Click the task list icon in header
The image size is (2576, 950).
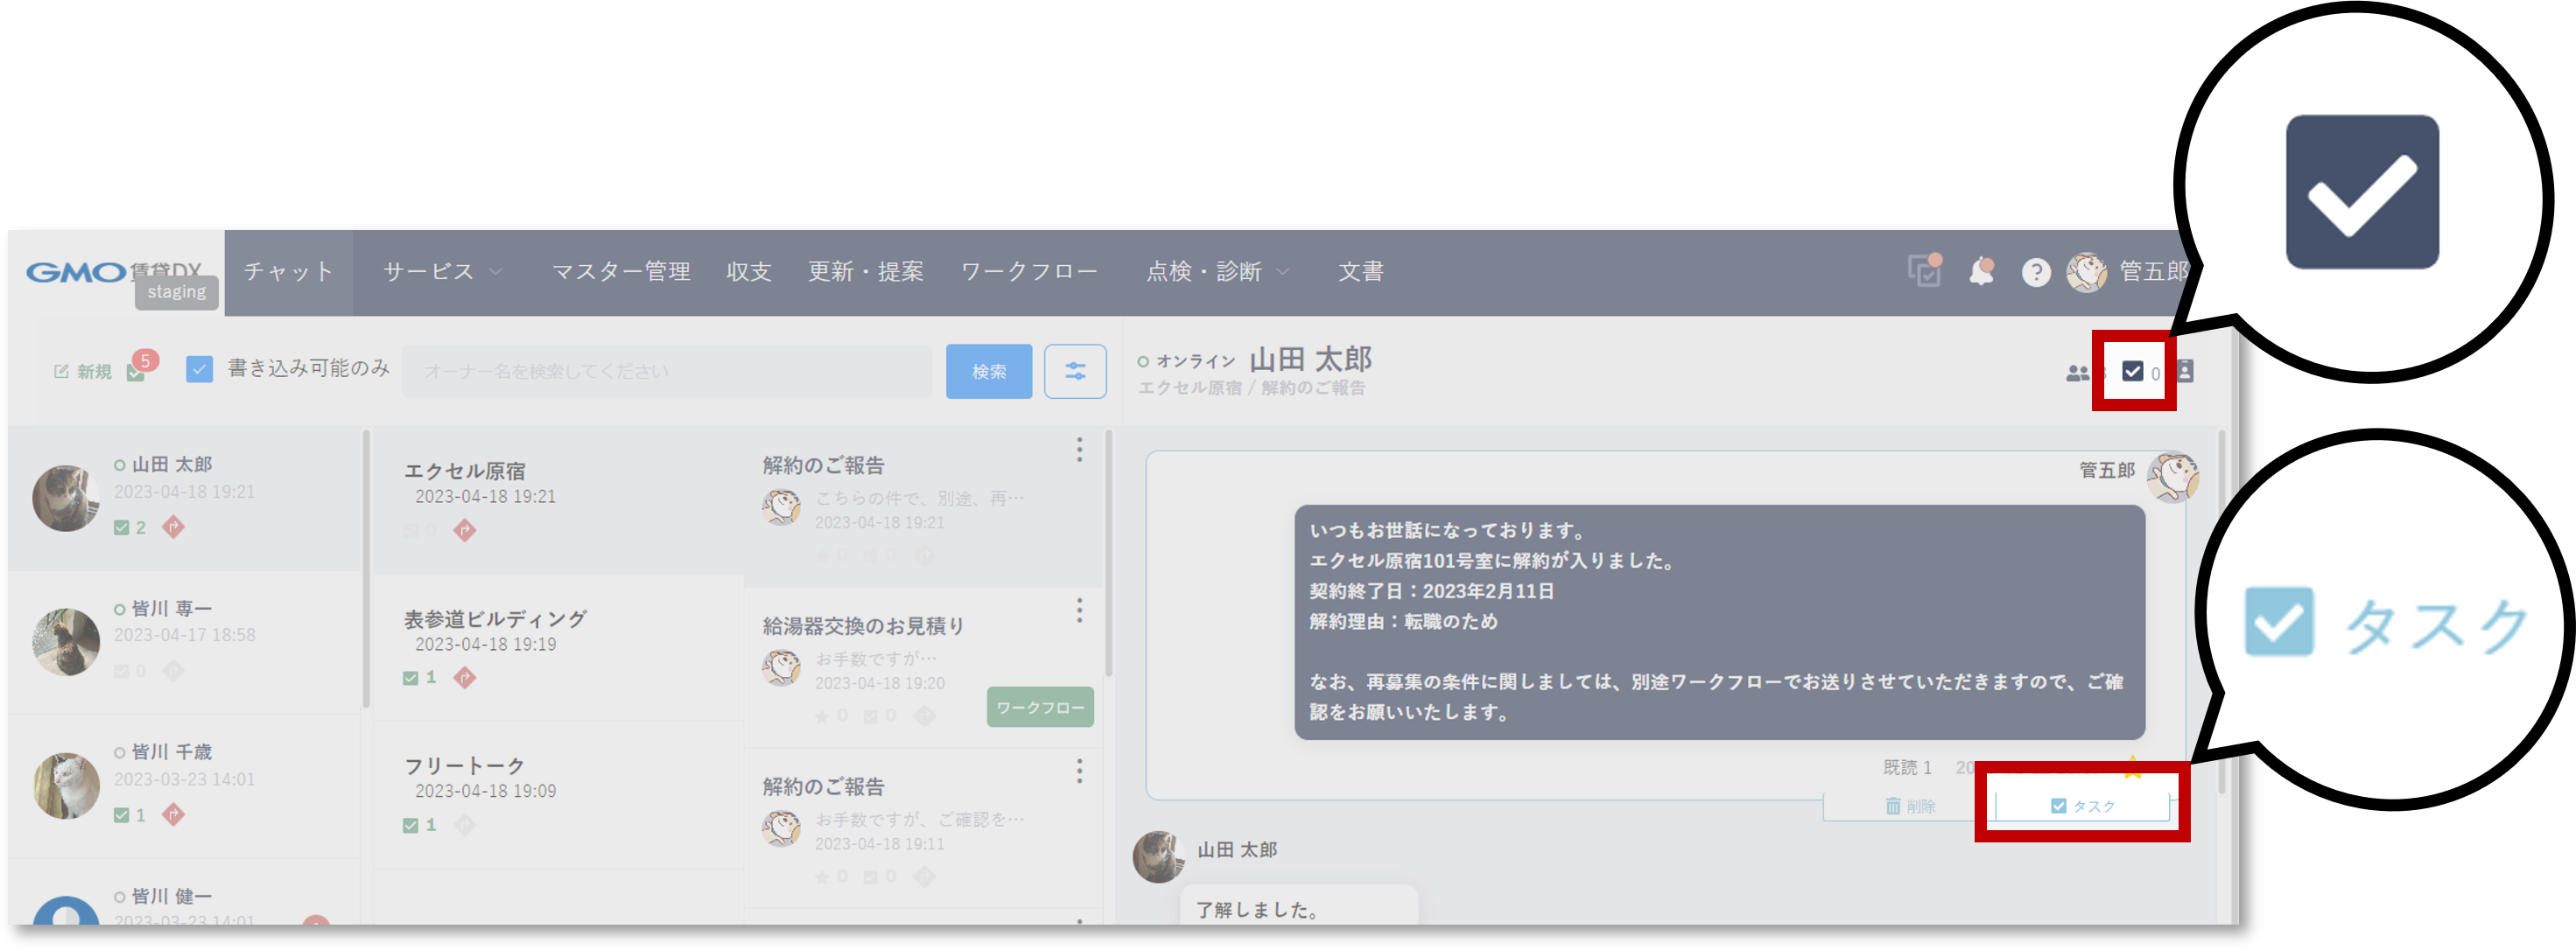pos(1923,270)
